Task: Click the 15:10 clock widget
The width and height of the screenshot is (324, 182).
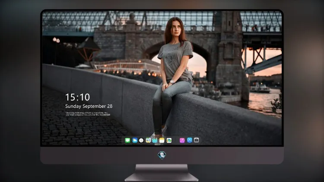Action: (77, 97)
